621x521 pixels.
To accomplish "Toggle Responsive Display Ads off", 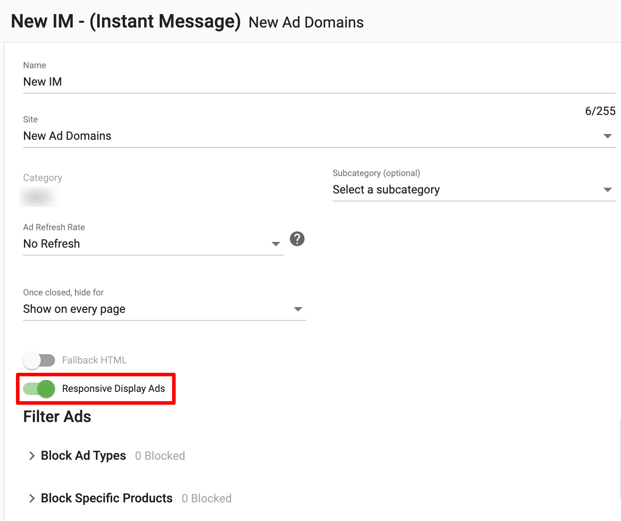I will (x=39, y=389).
